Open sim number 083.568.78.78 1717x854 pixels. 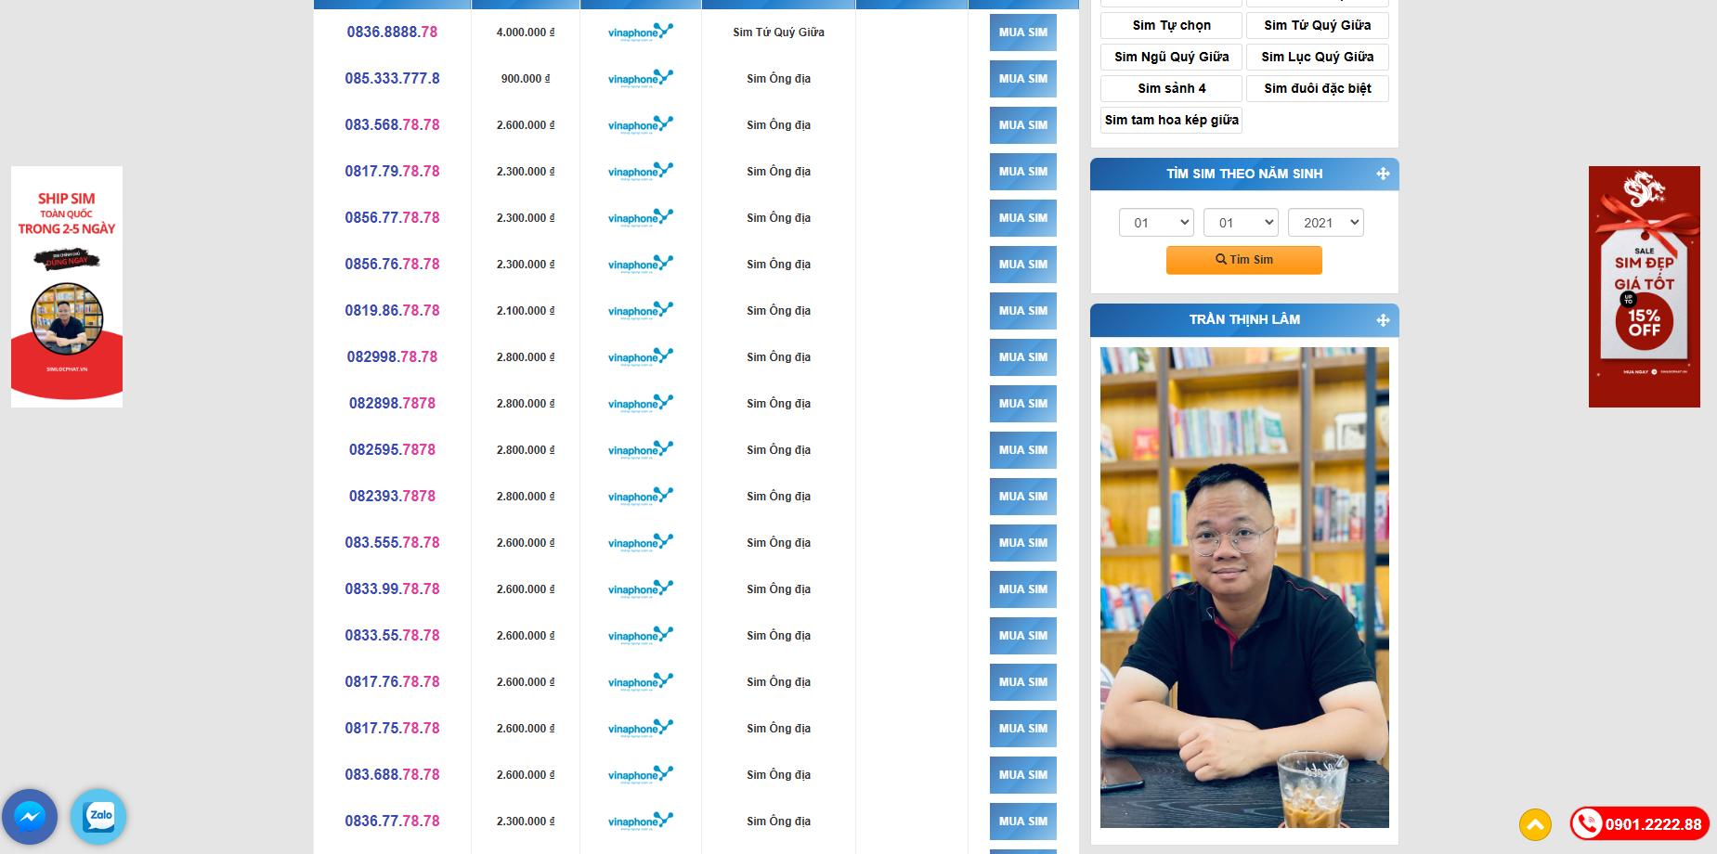click(392, 125)
